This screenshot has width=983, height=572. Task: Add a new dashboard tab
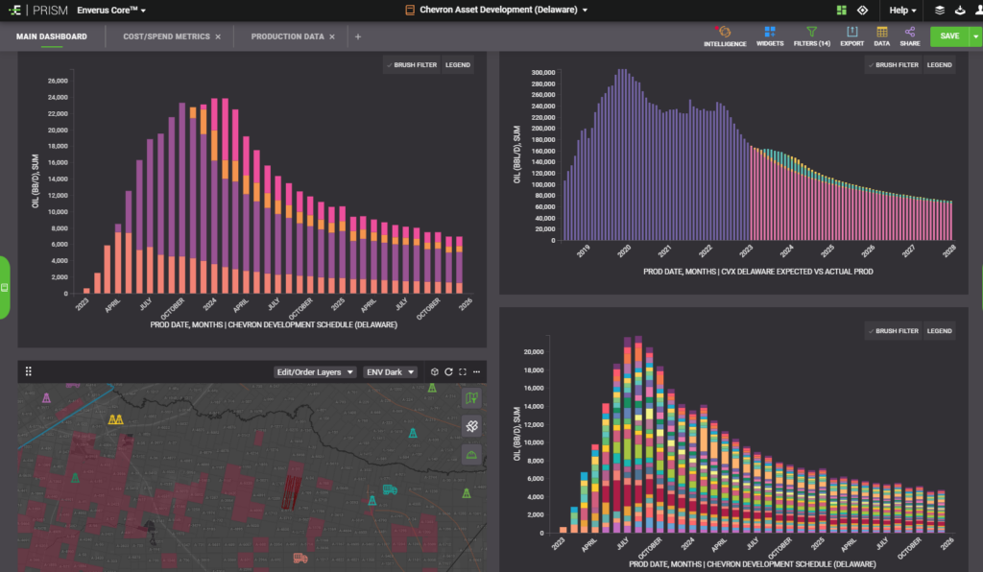pos(358,37)
